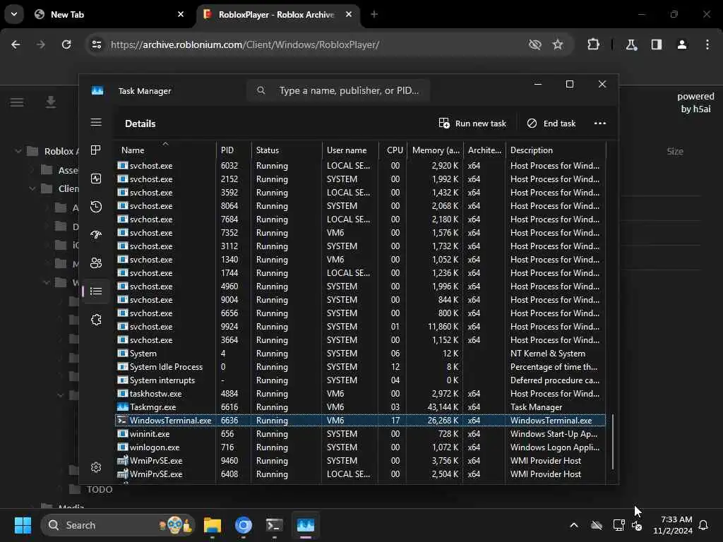The height and width of the screenshot is (542, 723).
Task: Click End task button
Action: click(x=551, y=124)
